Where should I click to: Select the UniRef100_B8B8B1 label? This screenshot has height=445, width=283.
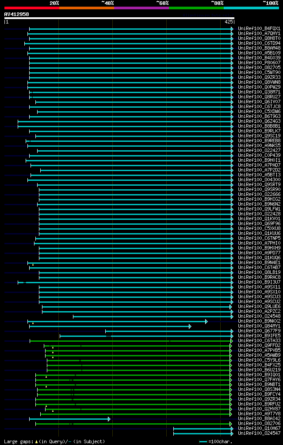point(259,126)
